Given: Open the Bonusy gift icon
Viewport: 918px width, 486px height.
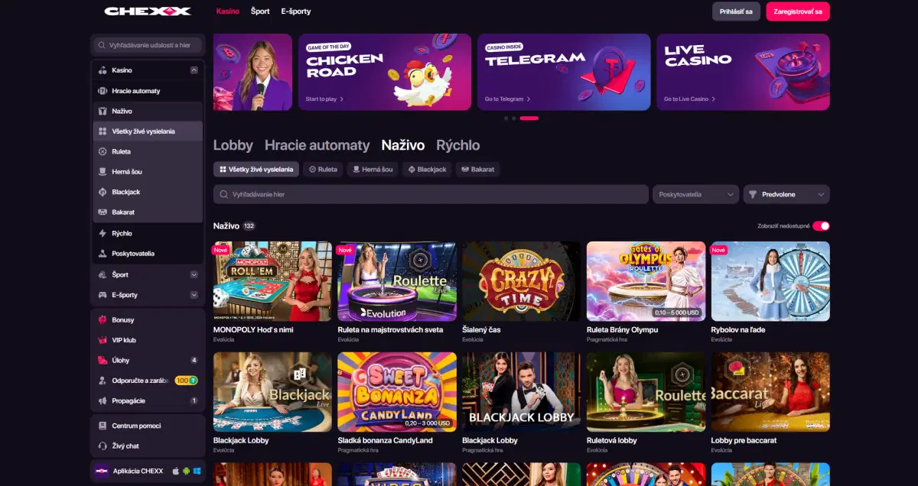Looking at the screenshot, I should (103, 320).
